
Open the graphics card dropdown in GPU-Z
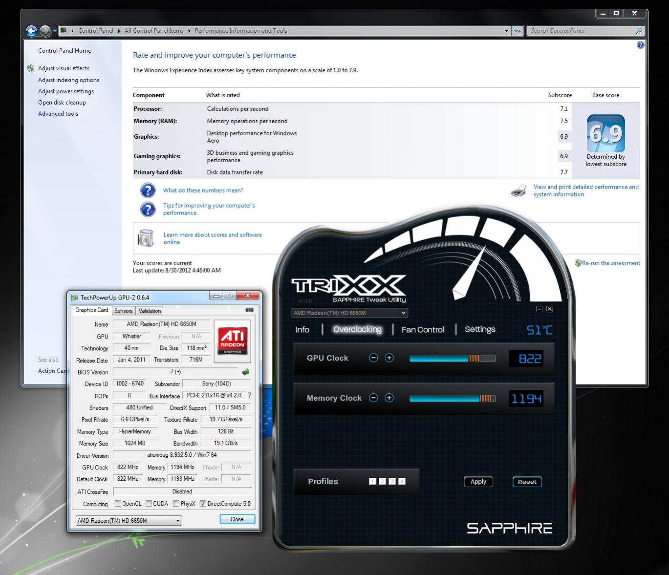[x=129, y=521]
